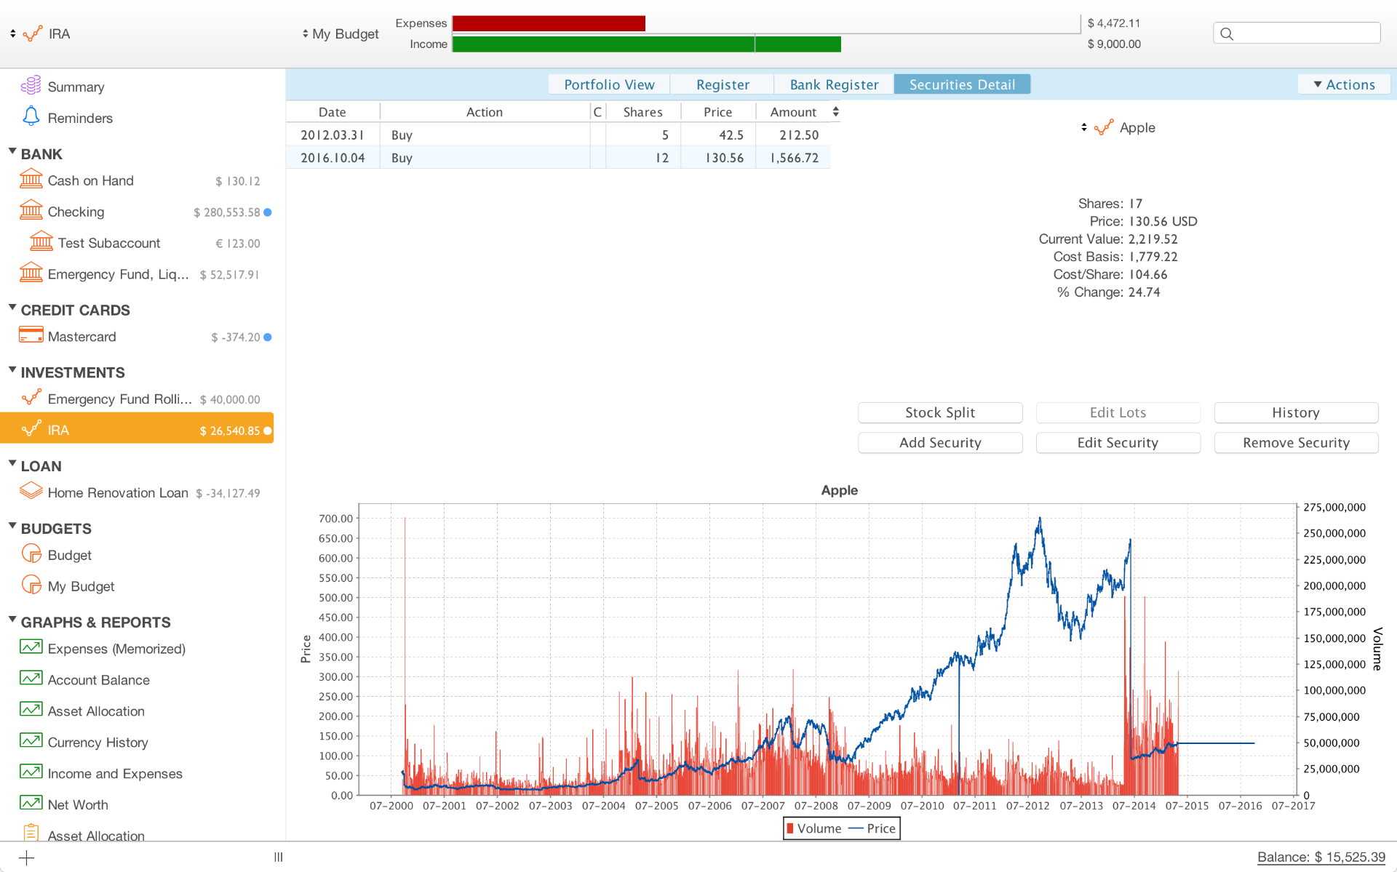
Task: Toggle the column sort options stepper
Action: (835, 111)
